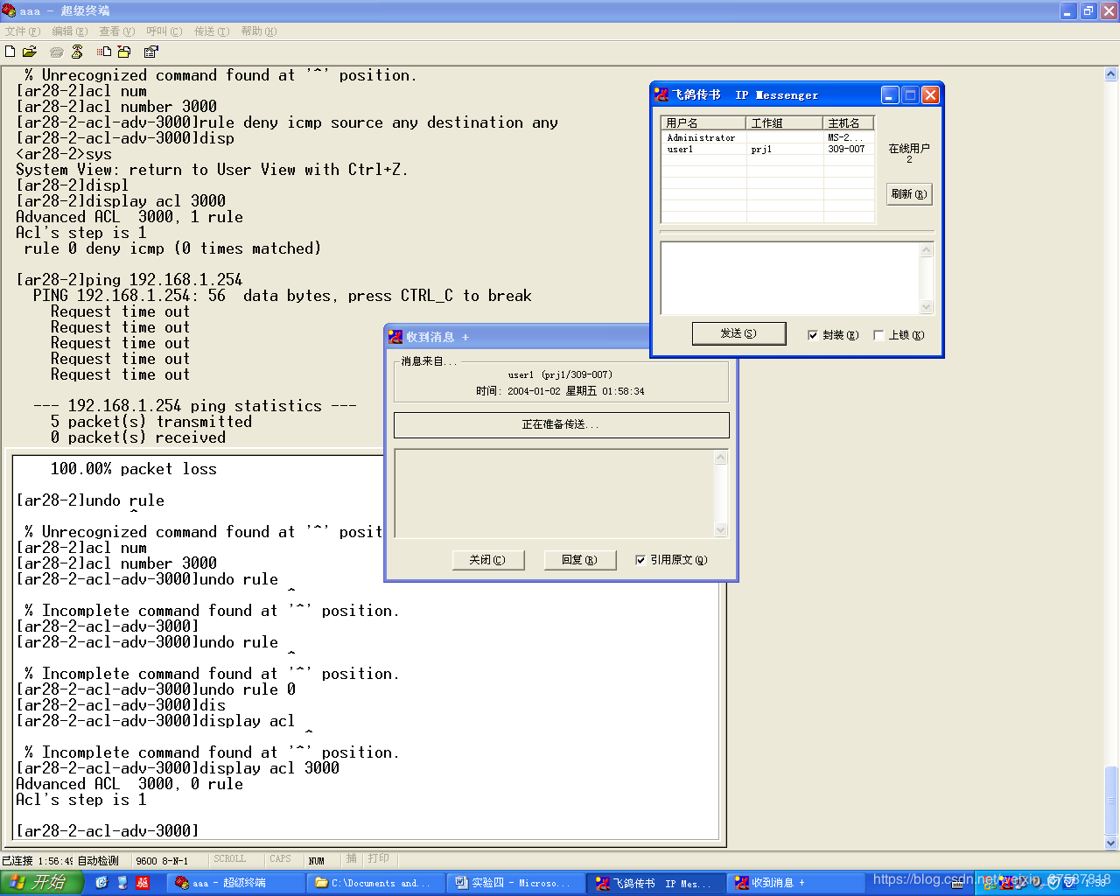
Task: Click the Send file toolbar icon
Action: coord(104,52)
